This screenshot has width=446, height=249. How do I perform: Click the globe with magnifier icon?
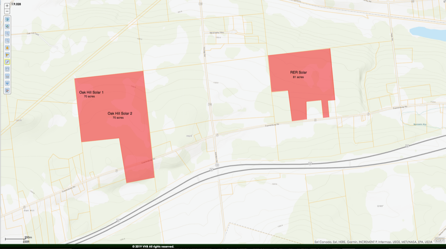coord(7,26)
